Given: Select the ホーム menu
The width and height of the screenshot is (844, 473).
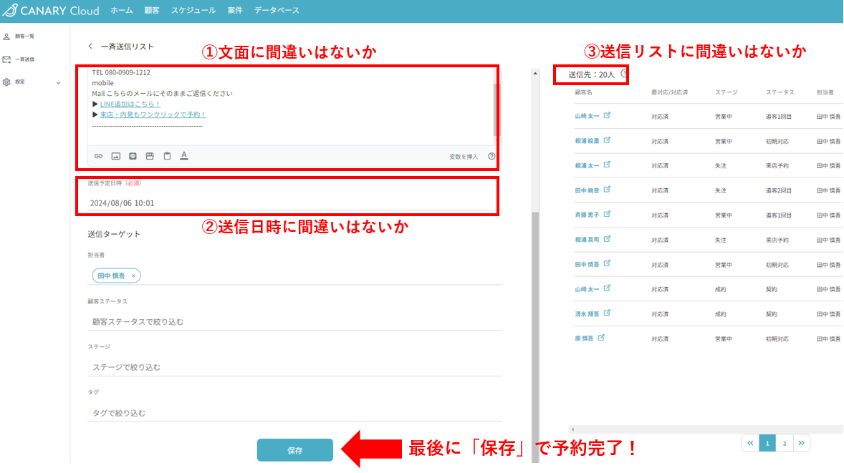Looking at the screenshot, I should point(122,10).
